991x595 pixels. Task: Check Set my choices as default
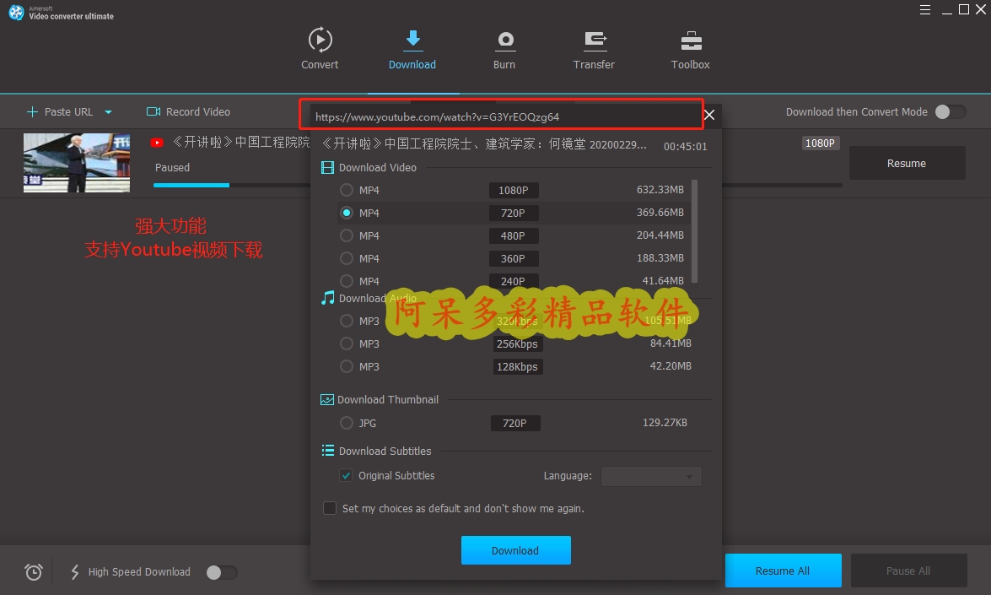329,508
